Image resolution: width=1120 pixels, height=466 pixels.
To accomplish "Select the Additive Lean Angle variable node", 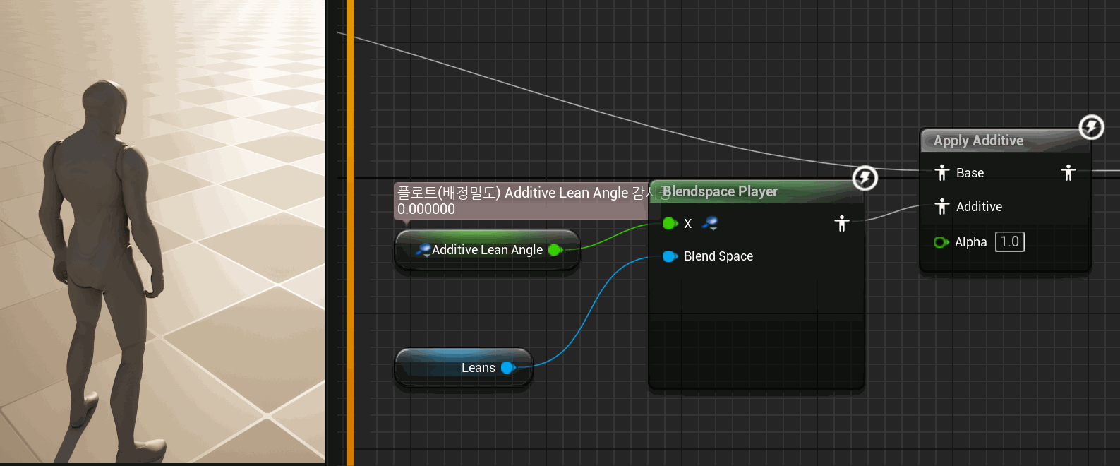I will (487, 250).
